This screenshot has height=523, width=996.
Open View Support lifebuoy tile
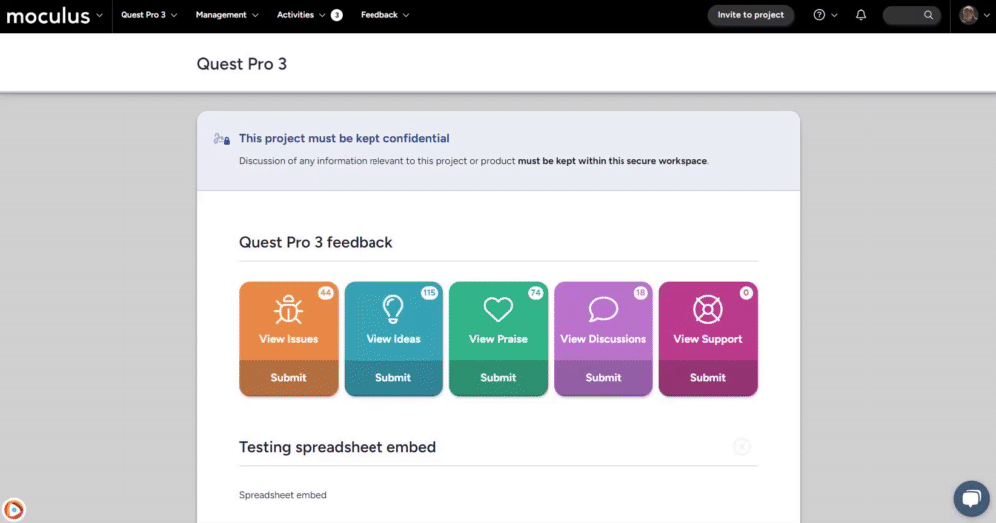click(x=707, y=321)
